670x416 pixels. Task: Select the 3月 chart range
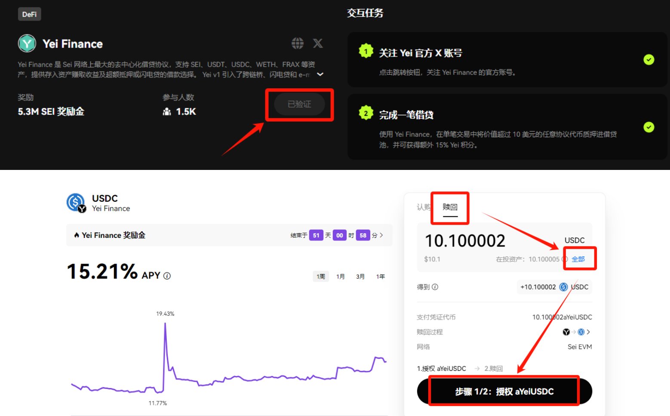360,277
